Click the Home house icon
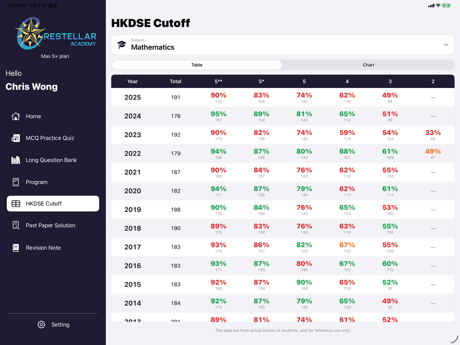This screenshot has height=345, width=460. click(x=16, y=116)
